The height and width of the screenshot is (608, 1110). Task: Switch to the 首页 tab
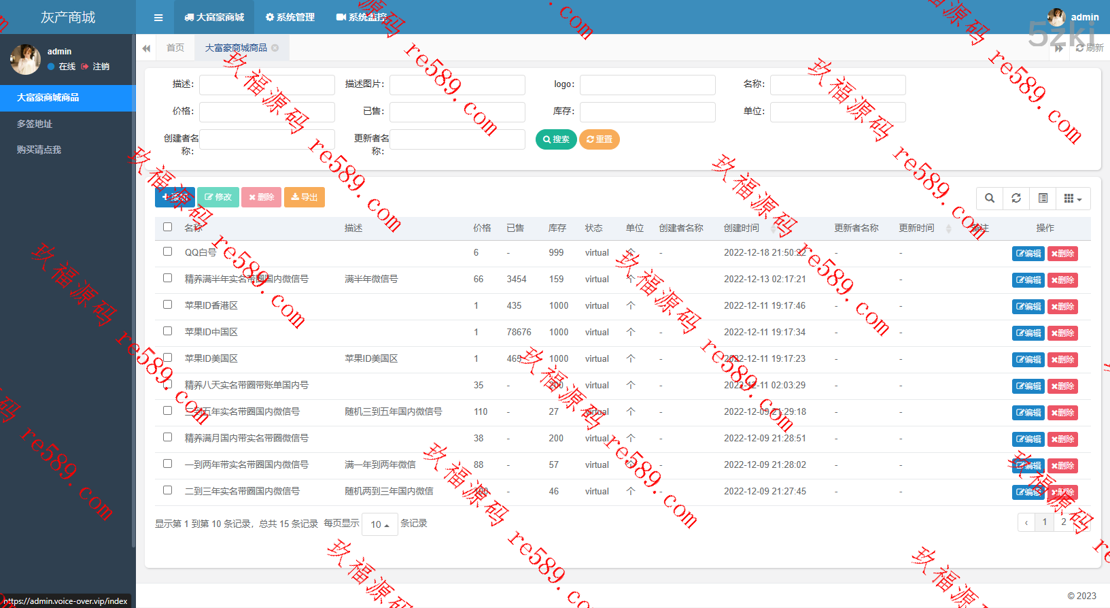(x=175, y=48)
